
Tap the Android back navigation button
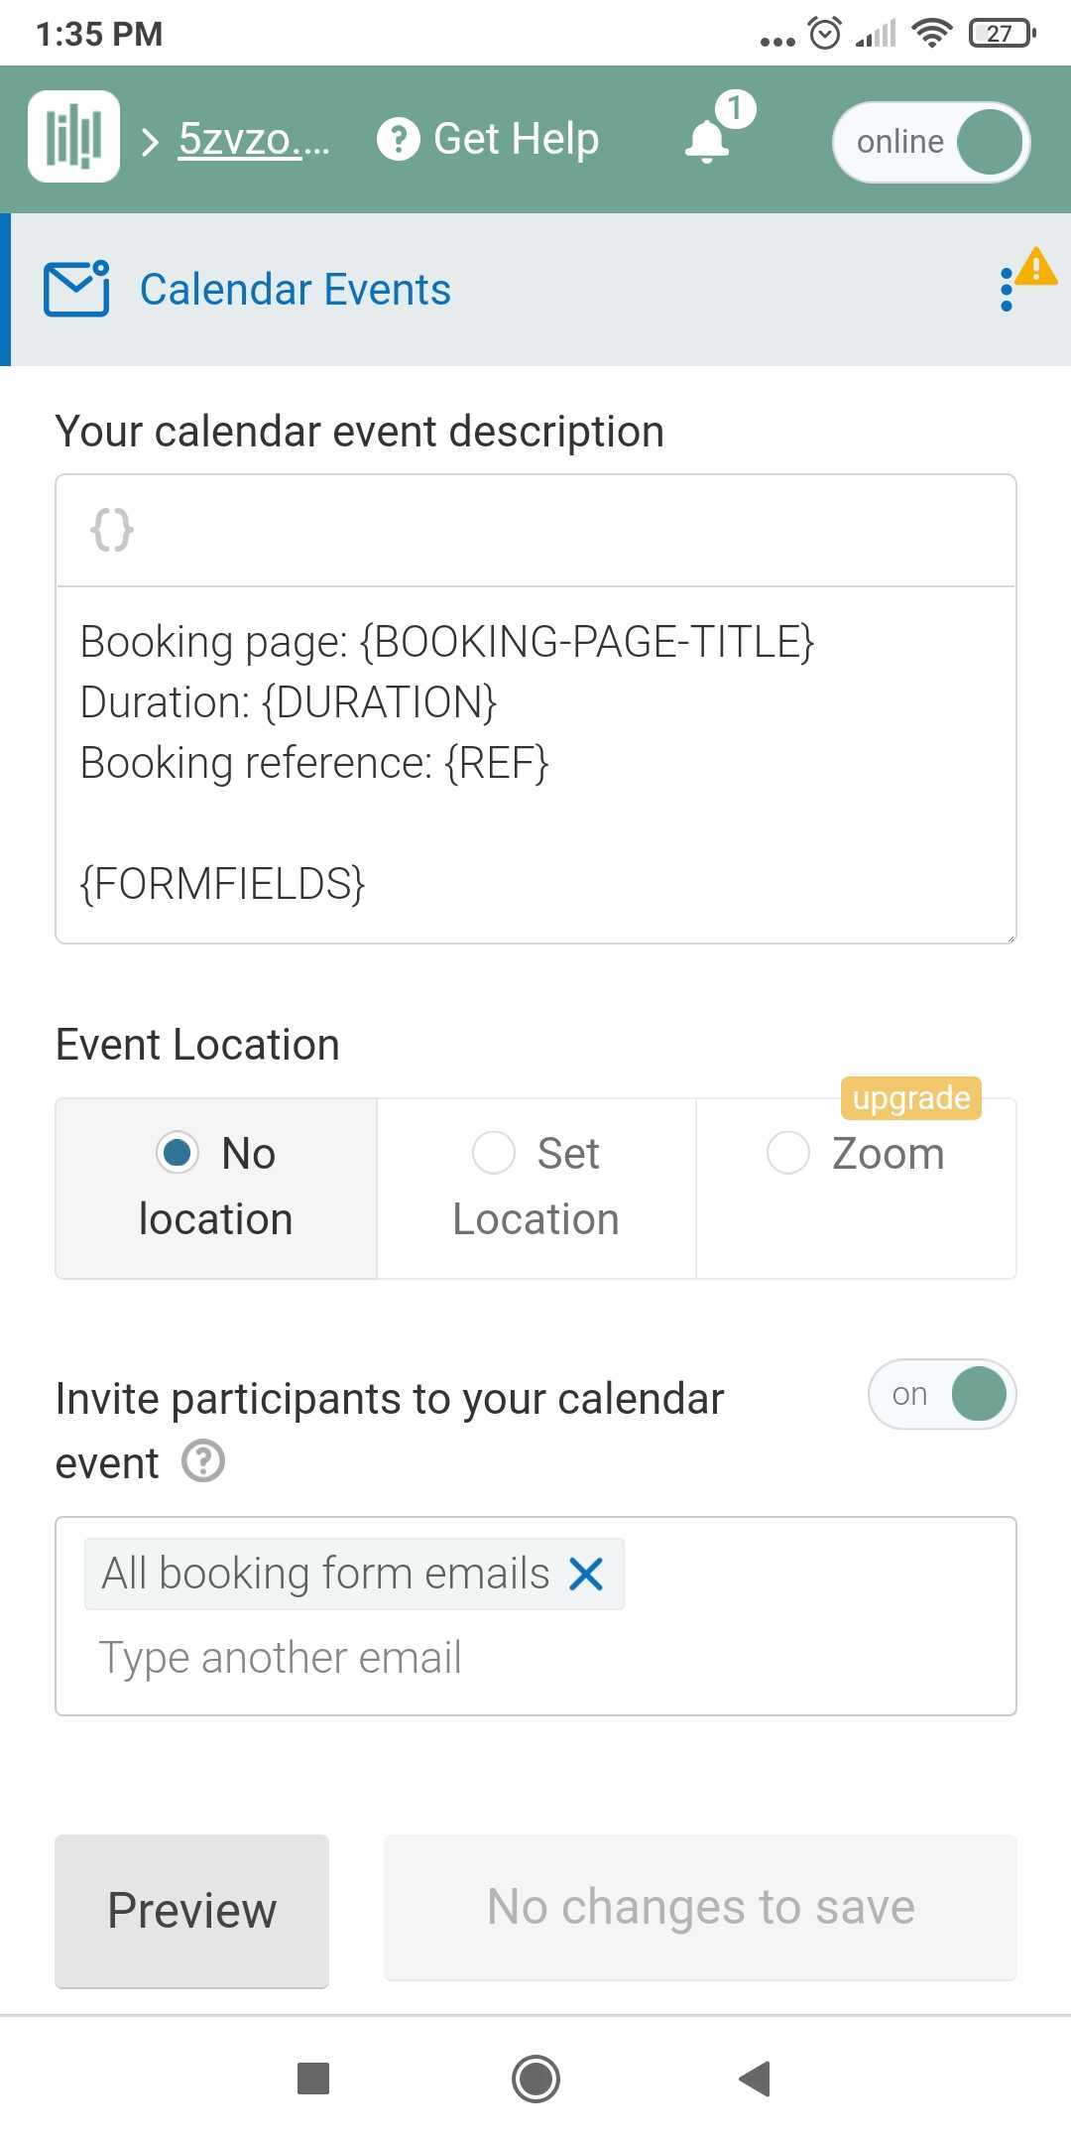tap(756, 2079)
